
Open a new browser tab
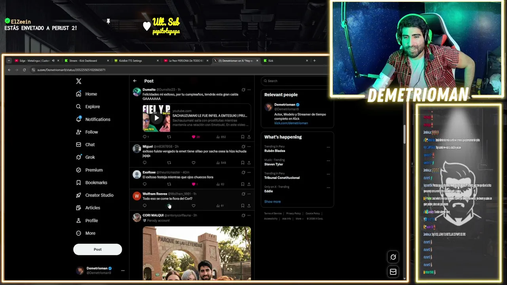[x=314, y=61]
